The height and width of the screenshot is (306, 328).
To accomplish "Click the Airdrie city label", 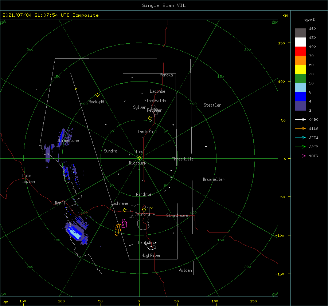I will (144, 194).
